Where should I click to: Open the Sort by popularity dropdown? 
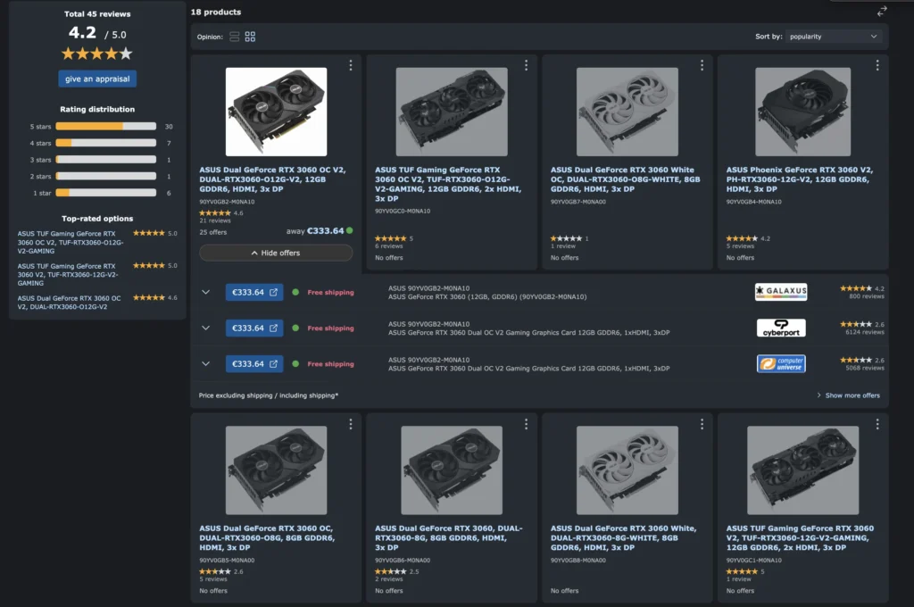pyautogui.click(x=833, y=36)
